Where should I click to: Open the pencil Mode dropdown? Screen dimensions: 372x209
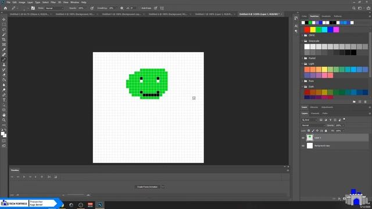click(55, 8)
